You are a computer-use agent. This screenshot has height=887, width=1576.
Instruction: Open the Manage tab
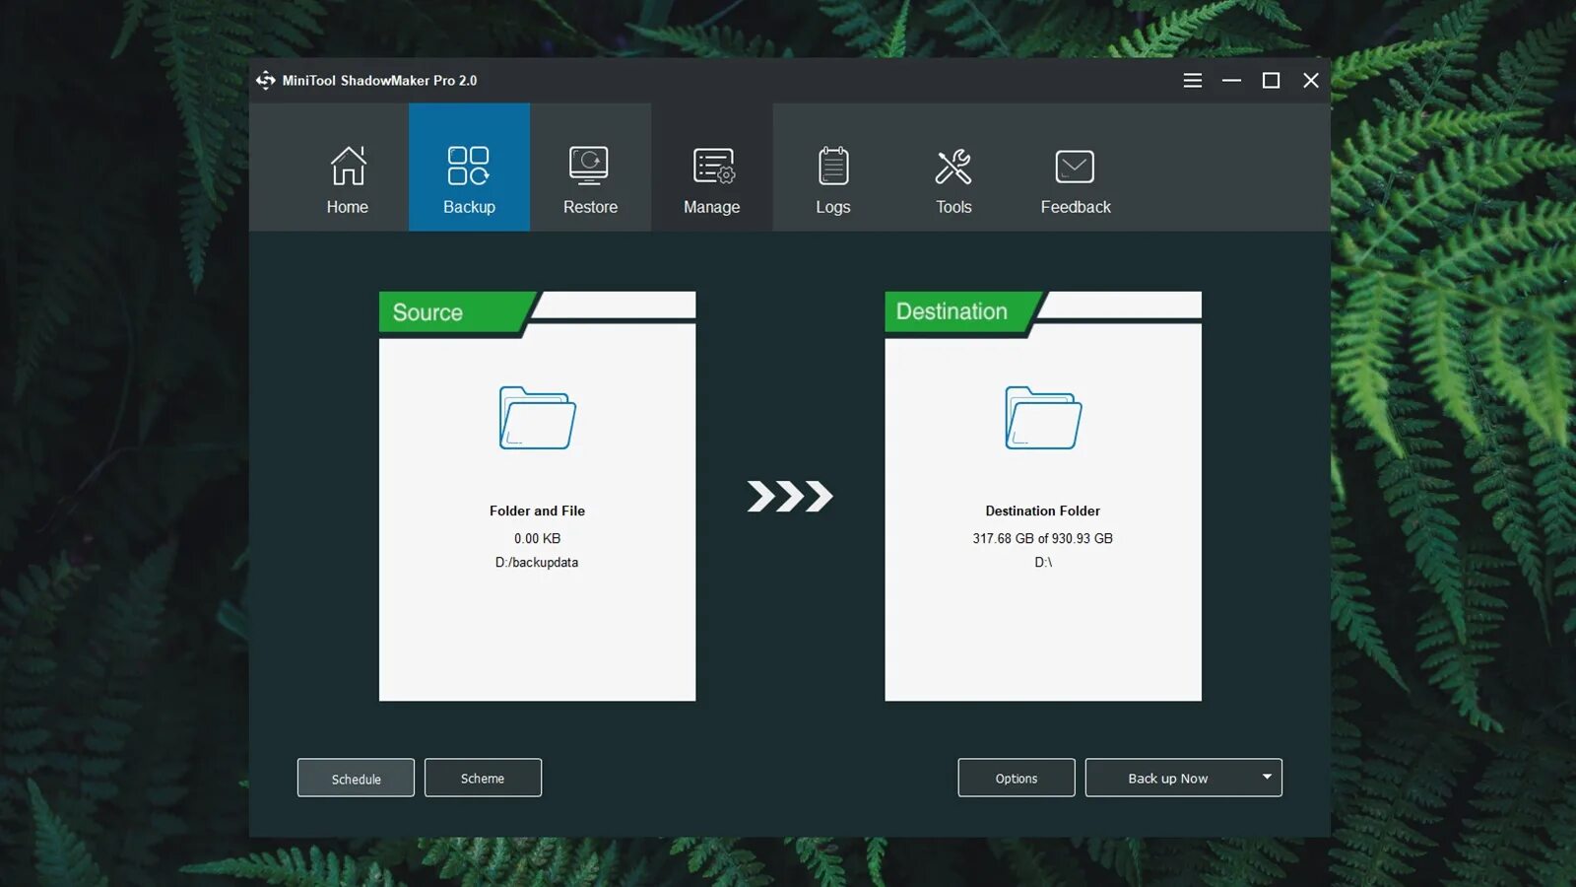(711, 168)
